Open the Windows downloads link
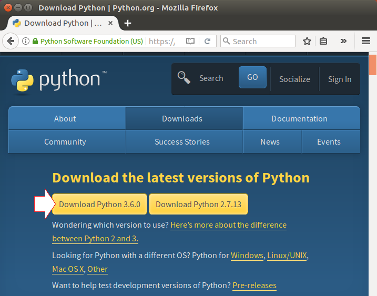The height and width of the screenshot is (296, 377). [247, 256]
